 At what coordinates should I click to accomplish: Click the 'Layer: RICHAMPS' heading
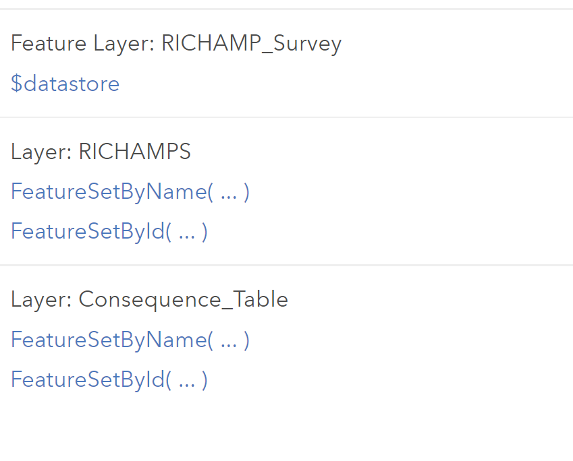[x=101, y=152]
